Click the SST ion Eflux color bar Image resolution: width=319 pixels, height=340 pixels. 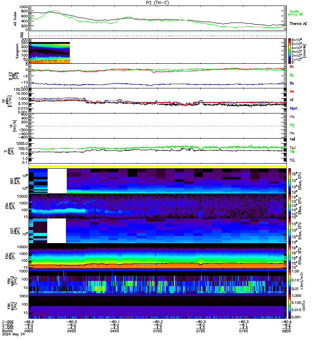(290, 180)
